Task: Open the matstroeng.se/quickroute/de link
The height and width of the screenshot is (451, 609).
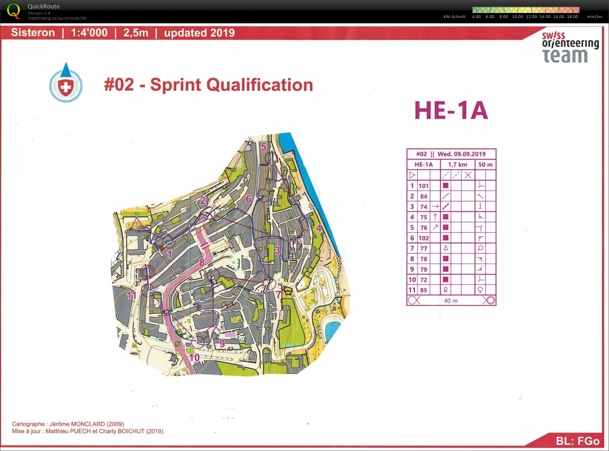Action: [57, 18]
